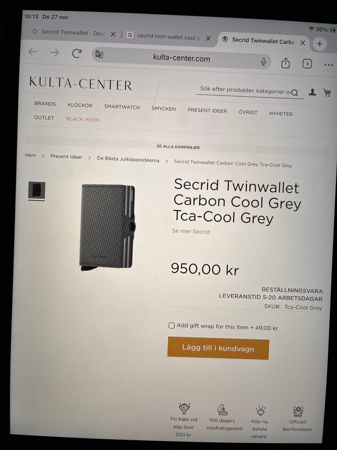337x450 pixels.
Task: Click Lägg till i kundvagn button
Action: tap(218, 348)
